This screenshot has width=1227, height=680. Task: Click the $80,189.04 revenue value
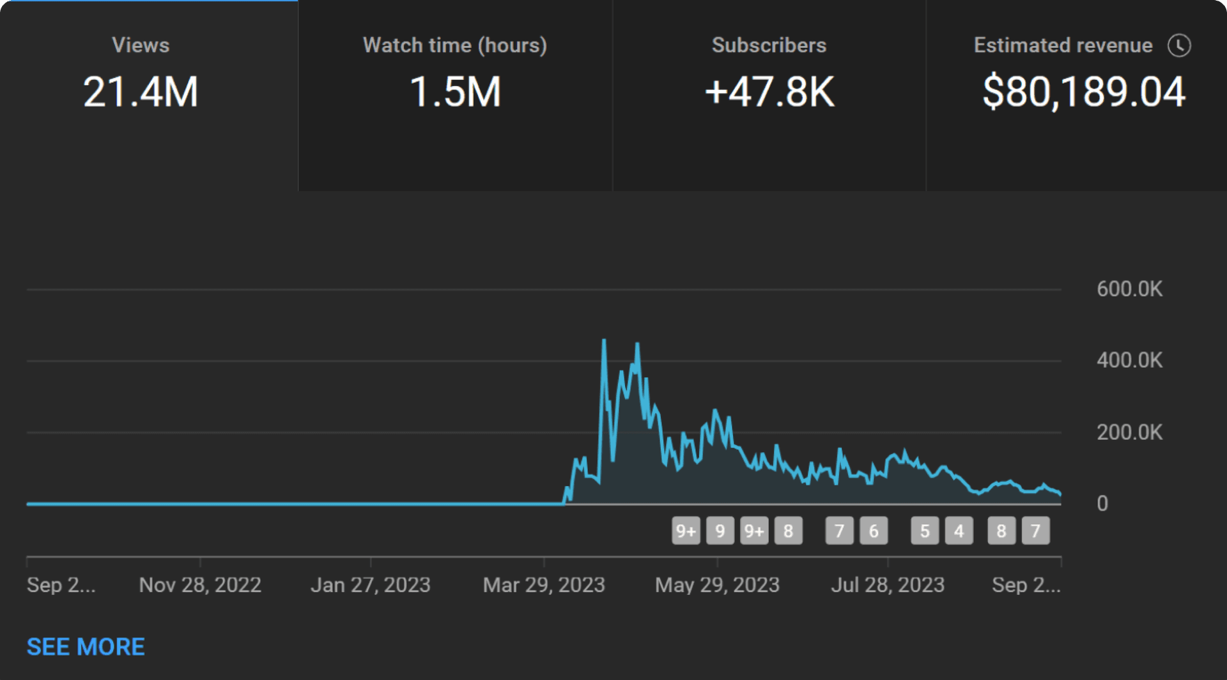(x=1084, y=92)
